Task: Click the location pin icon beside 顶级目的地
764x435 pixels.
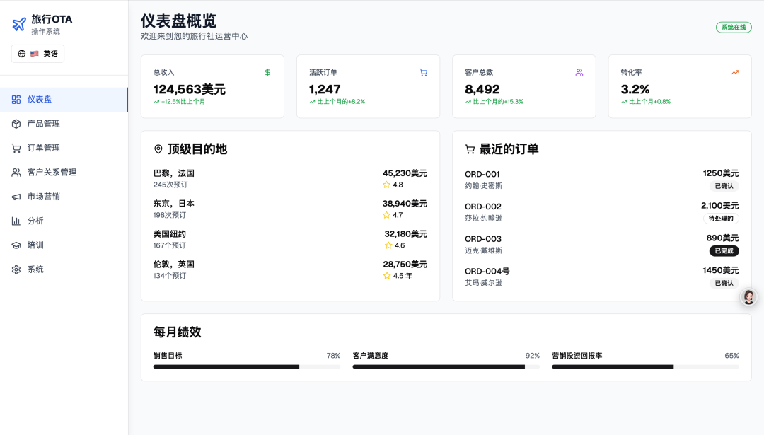Action: click(x=158, y=149)
